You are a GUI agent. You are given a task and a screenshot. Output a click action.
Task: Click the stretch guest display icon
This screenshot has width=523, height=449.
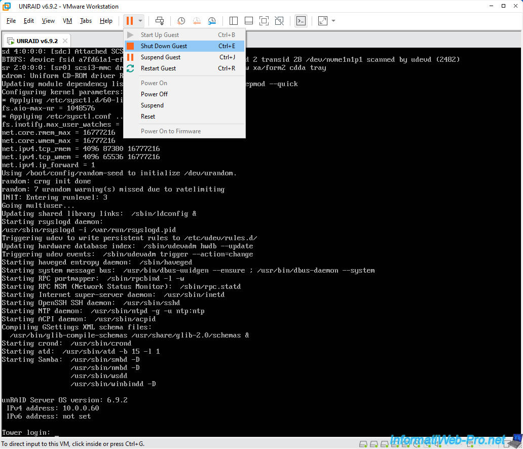323,21
